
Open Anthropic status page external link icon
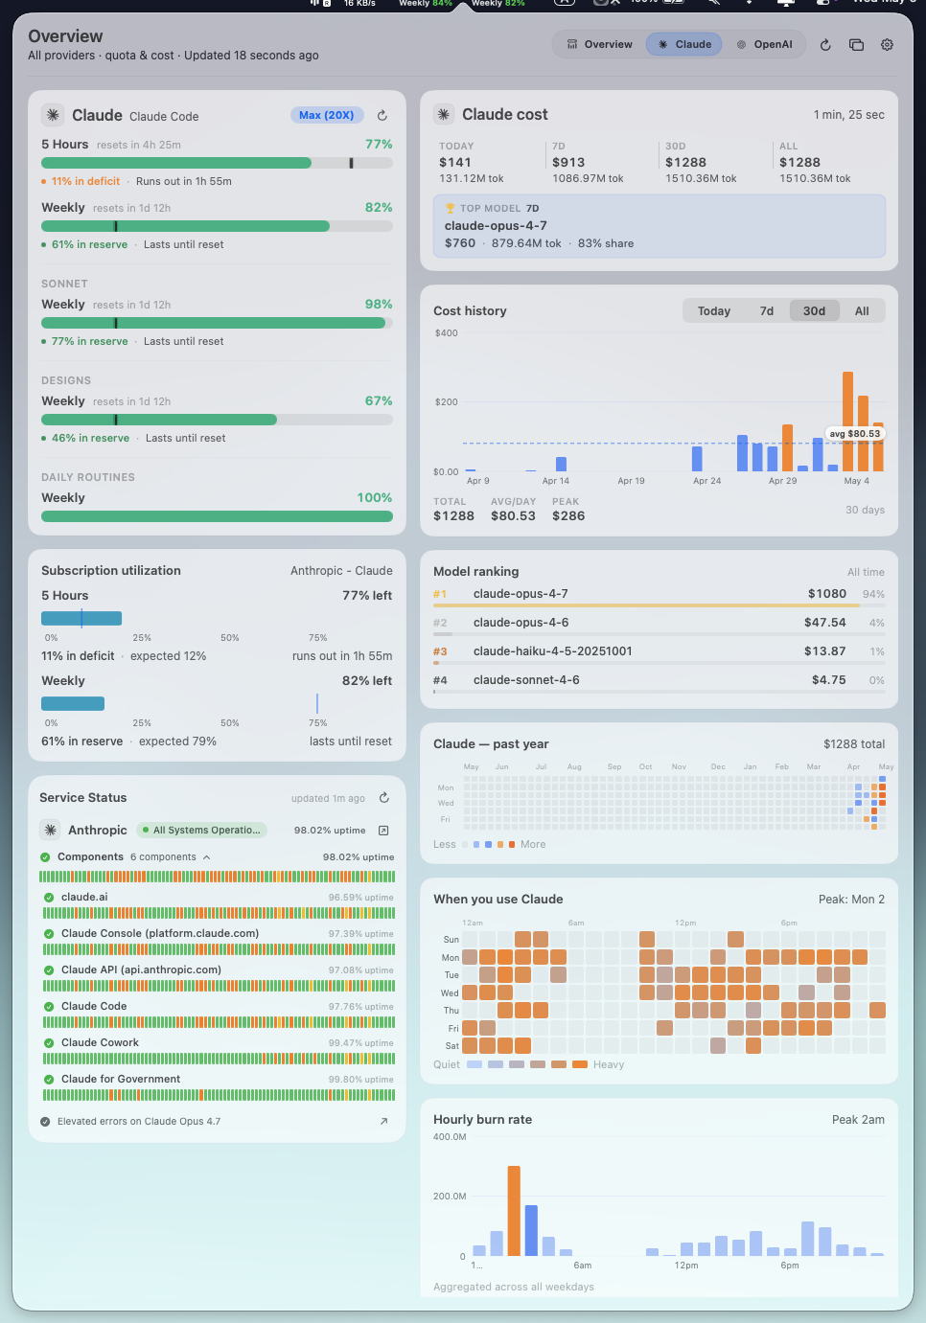(x=383, y=830)
